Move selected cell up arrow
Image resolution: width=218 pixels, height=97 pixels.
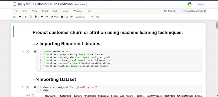click(42, 17)
